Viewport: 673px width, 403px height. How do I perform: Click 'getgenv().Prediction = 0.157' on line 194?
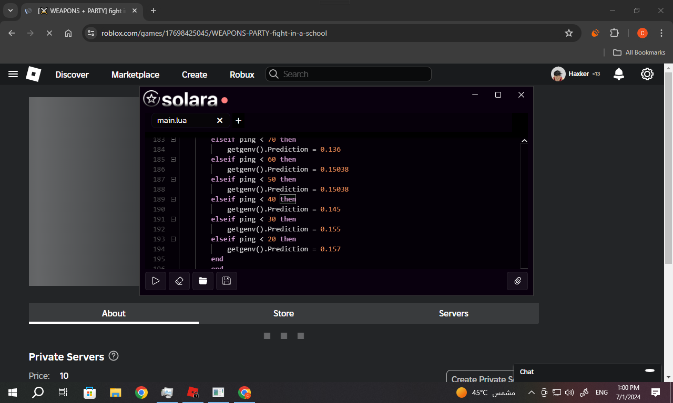[284, 249]
